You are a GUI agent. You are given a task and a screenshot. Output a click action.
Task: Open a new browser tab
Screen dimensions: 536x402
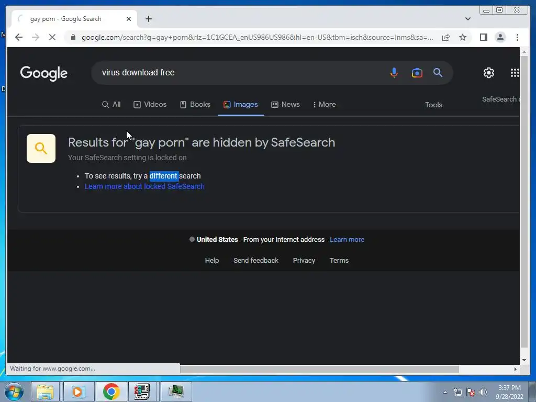point(148,19)
